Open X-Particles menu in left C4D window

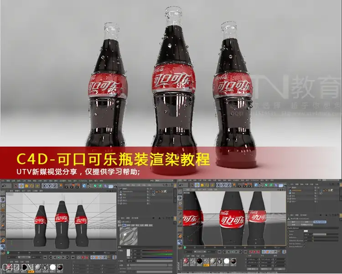click(83, 181)
